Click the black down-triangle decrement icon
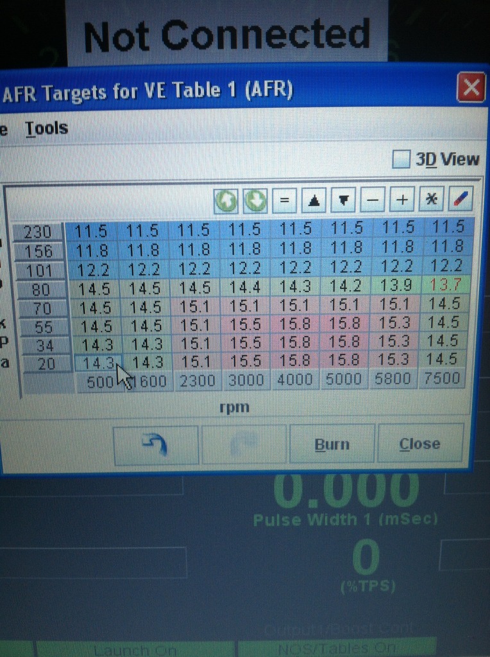Screen dimensions: 490x657 coord(343,200)
